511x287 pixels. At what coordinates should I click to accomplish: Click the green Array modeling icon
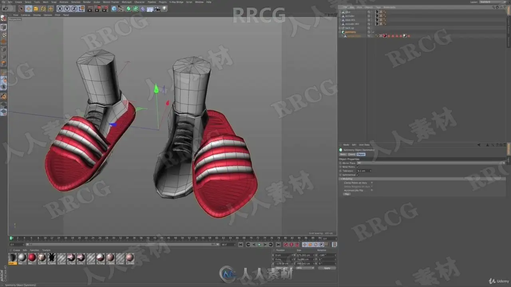136,9
